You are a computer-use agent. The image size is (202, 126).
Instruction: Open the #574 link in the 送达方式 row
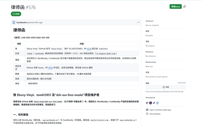point(50,68)
